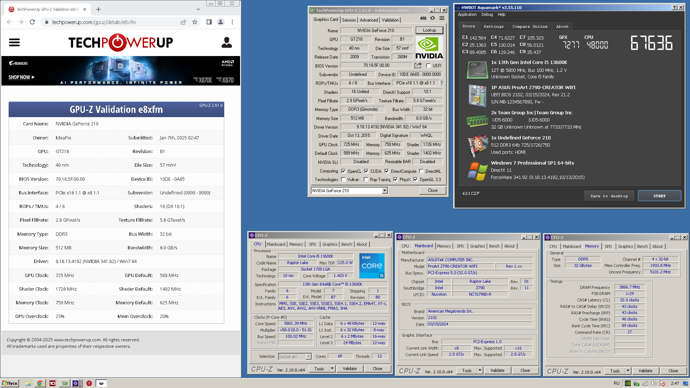Image resolution: width=690 pixels, height=388 pixels.
Task: Open the user account icon on TechPowerUp page
Action: tap(227, 42)
